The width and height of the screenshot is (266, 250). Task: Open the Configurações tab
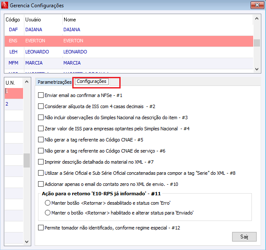[92, 81]
